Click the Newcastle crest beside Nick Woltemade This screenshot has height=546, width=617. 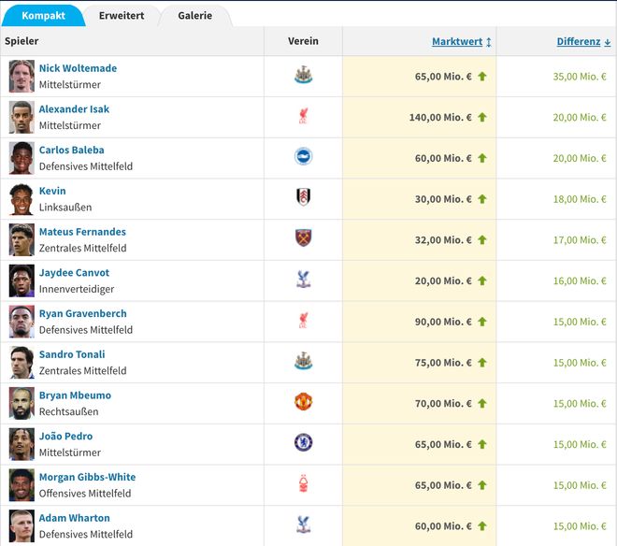(303, 76)
